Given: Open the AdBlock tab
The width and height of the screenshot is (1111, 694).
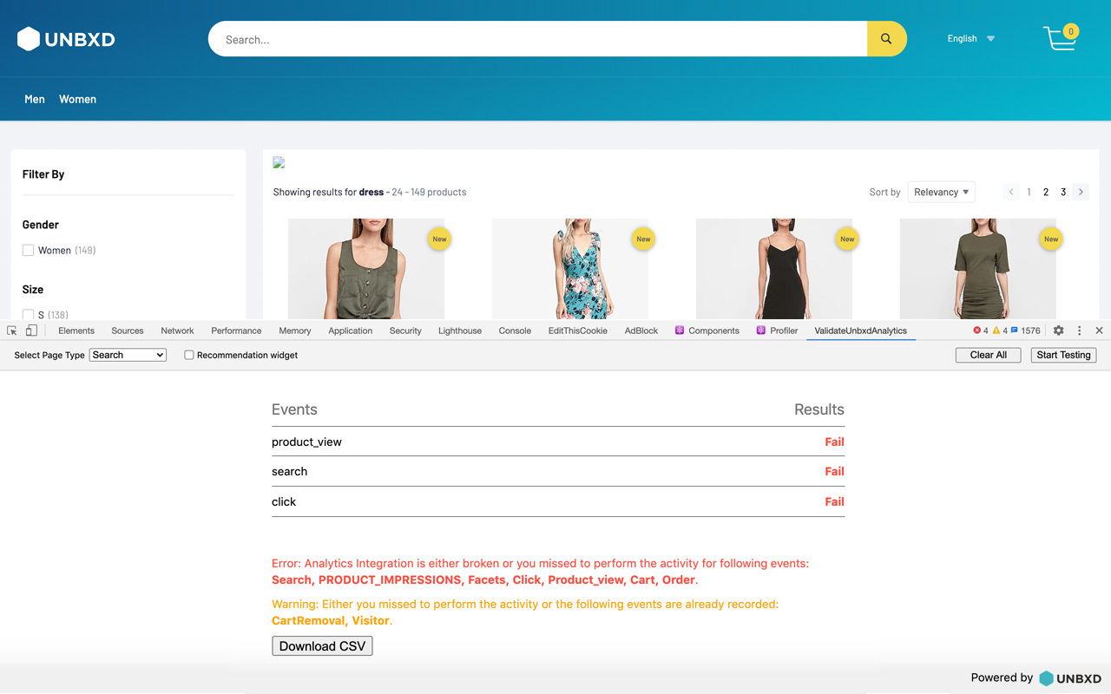Looking at the screenshot, I should (641, 331).
